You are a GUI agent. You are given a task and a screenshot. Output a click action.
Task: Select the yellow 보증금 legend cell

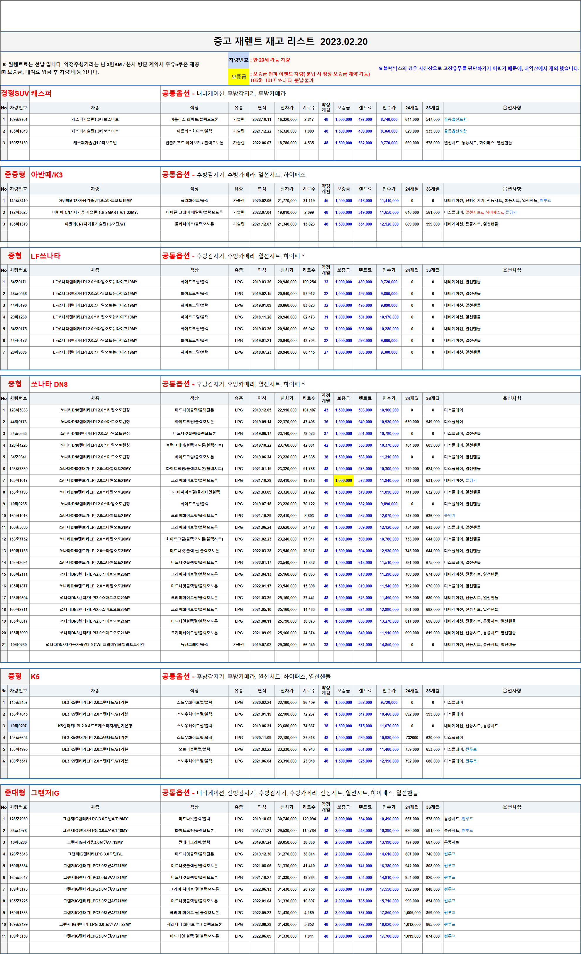[238, 77]
